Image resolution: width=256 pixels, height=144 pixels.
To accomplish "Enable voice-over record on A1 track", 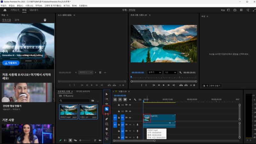I will click(x=138, y=124).
